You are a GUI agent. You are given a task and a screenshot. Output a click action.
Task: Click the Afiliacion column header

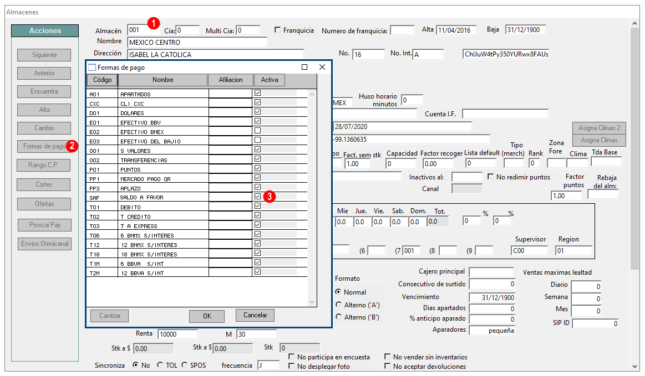[x=230, y=80]
